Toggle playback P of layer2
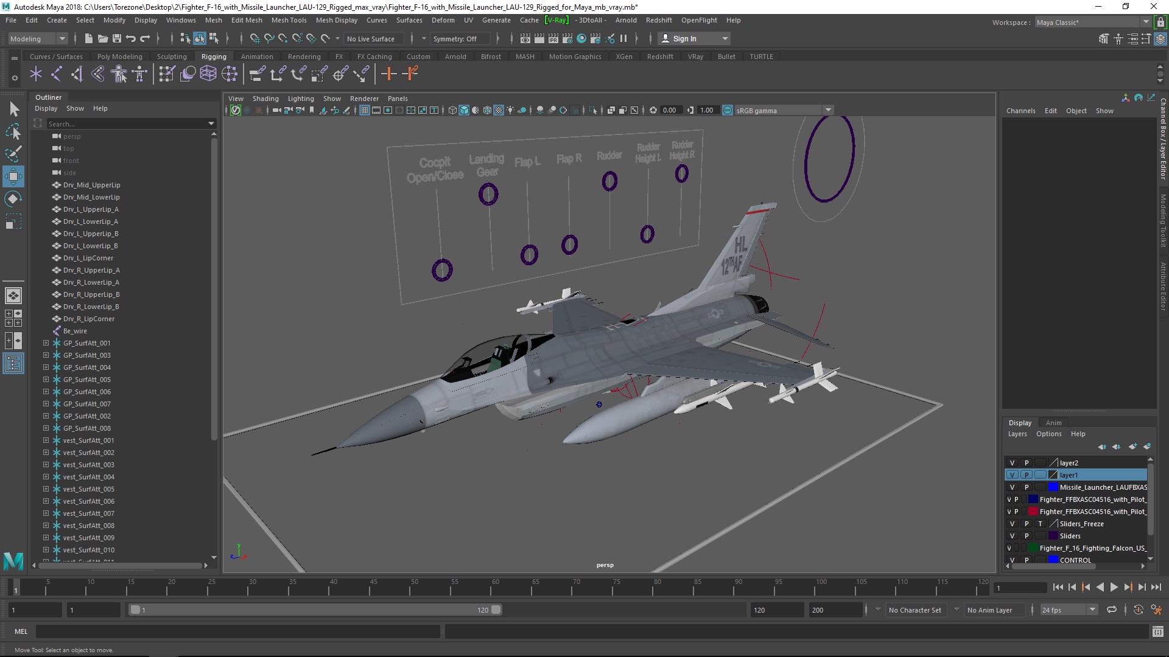Viewport: 1169px width, 657px height. coord(1027,463)
